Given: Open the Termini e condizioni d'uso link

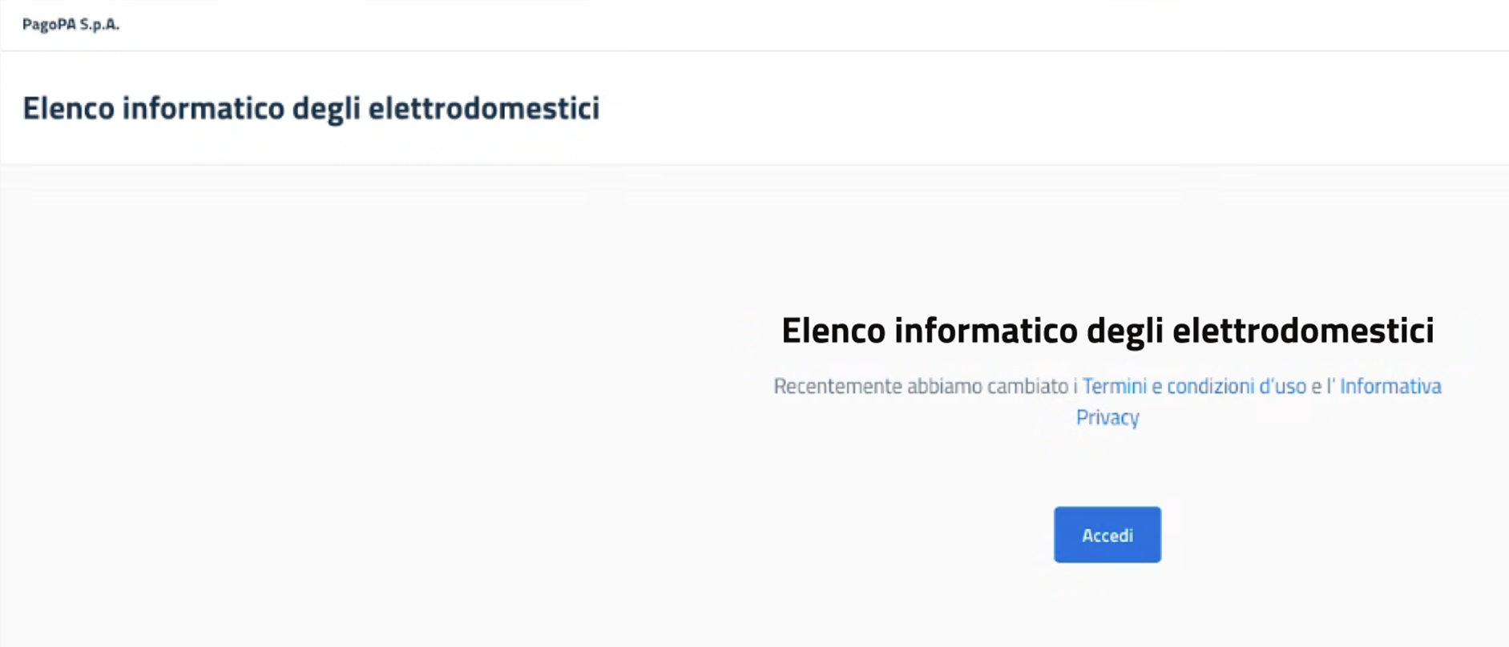Looking at the screenshot, I should pyautogui.click(x=1193, y=387).
